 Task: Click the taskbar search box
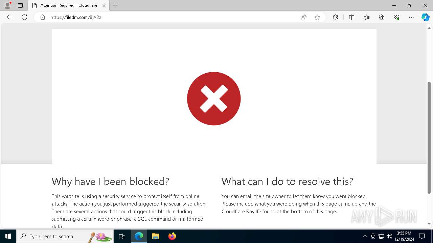click(65, 236)
